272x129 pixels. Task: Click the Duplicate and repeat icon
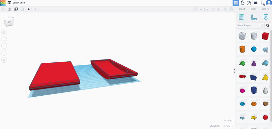point(16,9)
